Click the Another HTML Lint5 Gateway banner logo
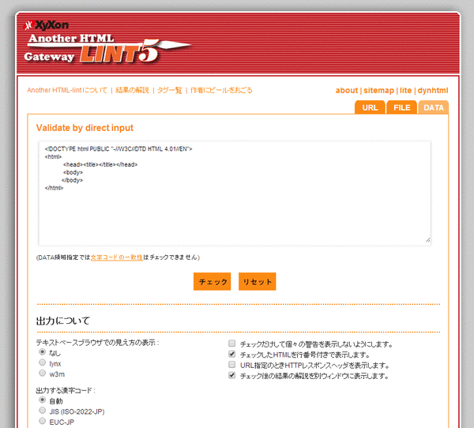The image size is (474, 428). [107, 48]
